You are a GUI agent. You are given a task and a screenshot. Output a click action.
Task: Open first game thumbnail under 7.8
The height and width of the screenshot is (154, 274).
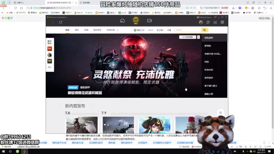coord(82,125)
